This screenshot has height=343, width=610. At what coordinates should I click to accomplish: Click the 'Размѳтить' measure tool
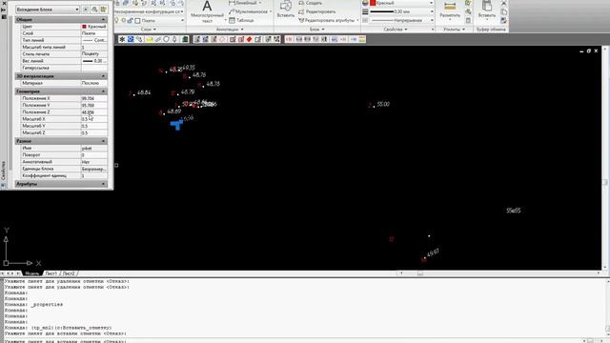tap(450, 10)
